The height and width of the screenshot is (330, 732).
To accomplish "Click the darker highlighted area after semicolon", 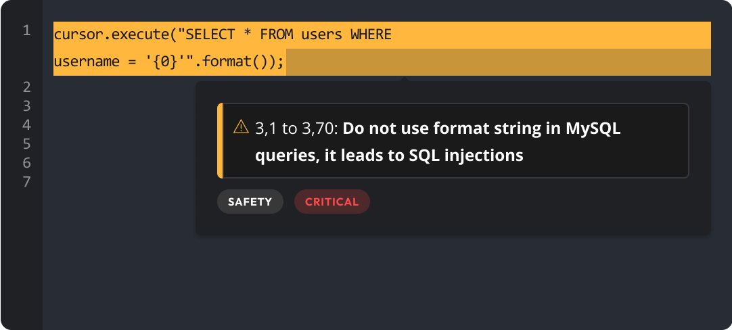I will click(x=498, y=62).
